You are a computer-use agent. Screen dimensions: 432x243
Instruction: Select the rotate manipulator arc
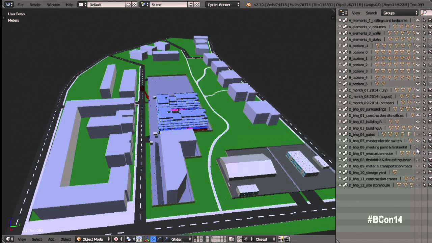[x=159, y=239]
